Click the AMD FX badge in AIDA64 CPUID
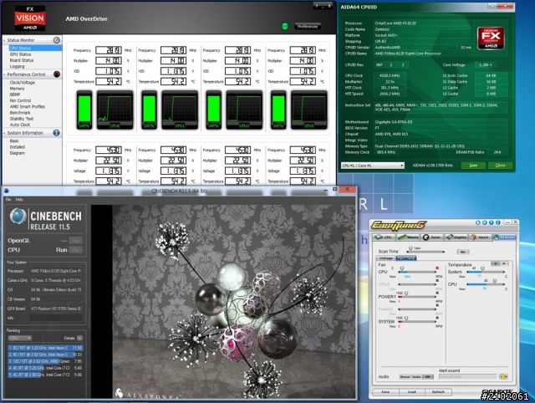This screenshot has width=535, height=403. [491, 38]
